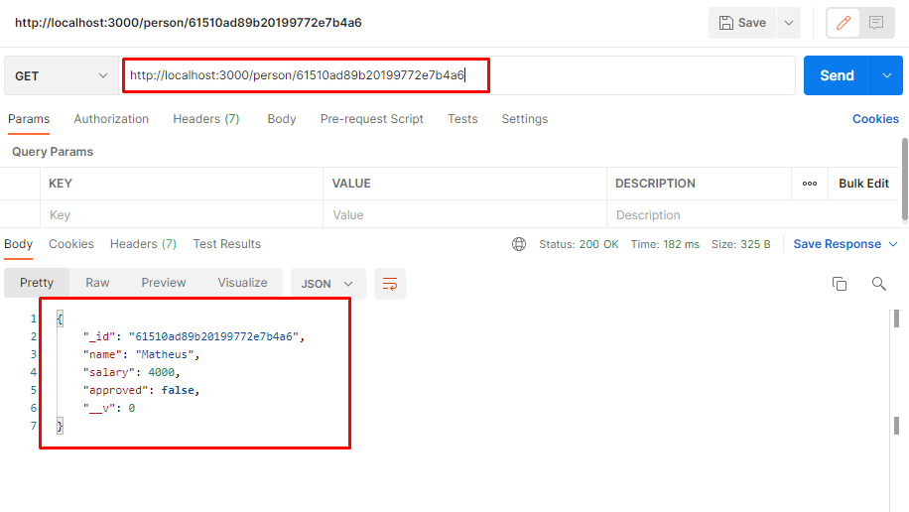Select the Visualize view option
Viewport: 909px width, 512px height.
coord(242,283)
